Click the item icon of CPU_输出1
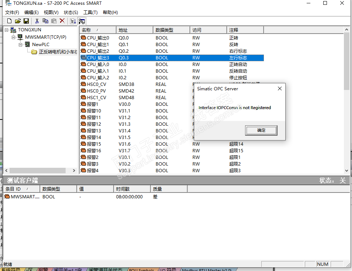Screen dimensions: 352x271 click(x=83, y=44)
